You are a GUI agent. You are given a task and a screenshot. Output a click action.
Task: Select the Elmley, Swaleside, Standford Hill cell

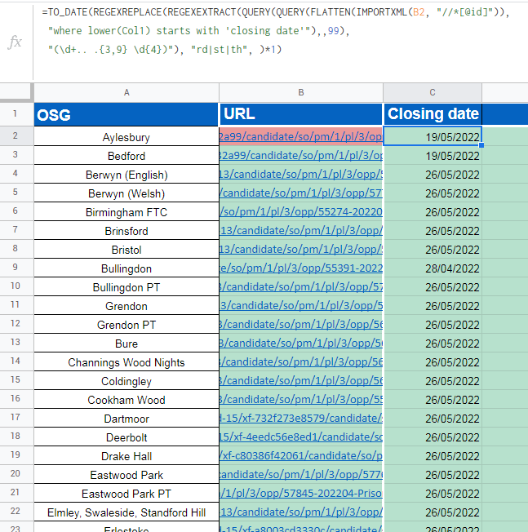[126, 512]
